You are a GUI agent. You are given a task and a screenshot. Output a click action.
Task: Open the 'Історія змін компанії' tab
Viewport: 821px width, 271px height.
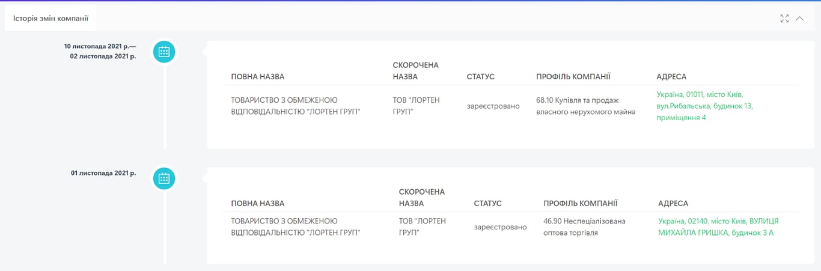point(50,19)
